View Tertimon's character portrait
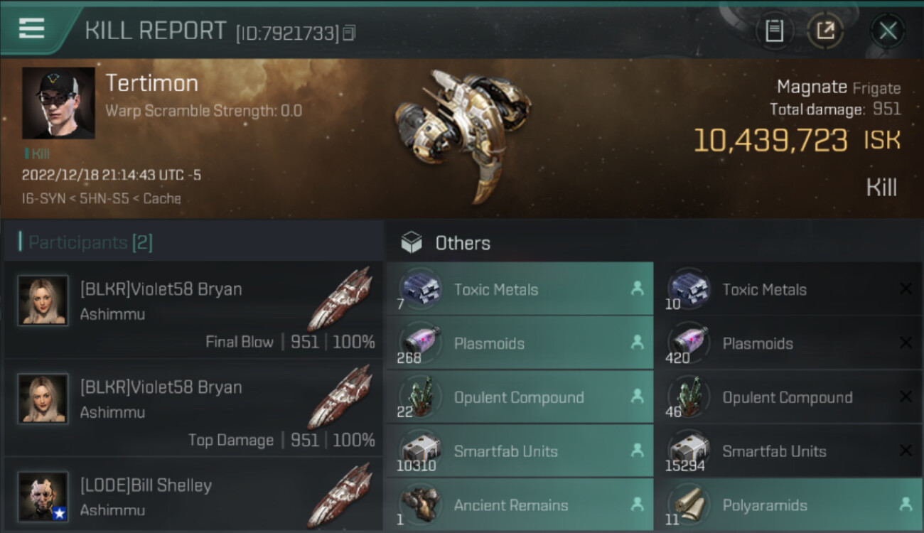 (58, 103)
